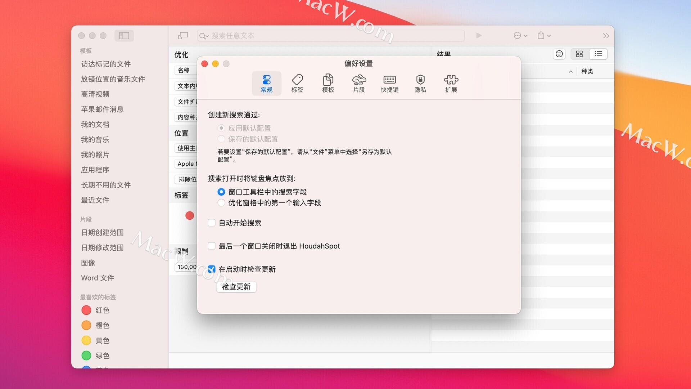Open the share menu in toolbar

(544, 36)
